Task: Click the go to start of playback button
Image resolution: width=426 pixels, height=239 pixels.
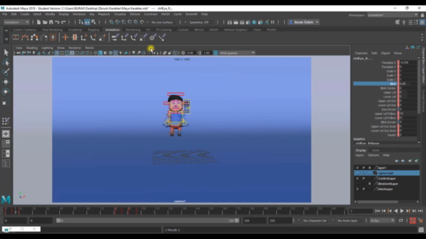Action: [x=377, y=211]
